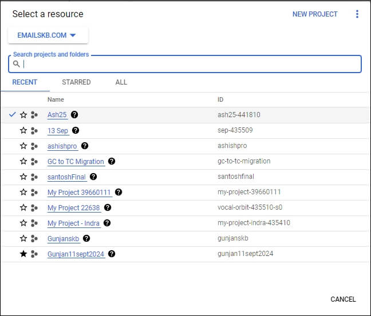Open the ashishpro project link

point(62,146)
